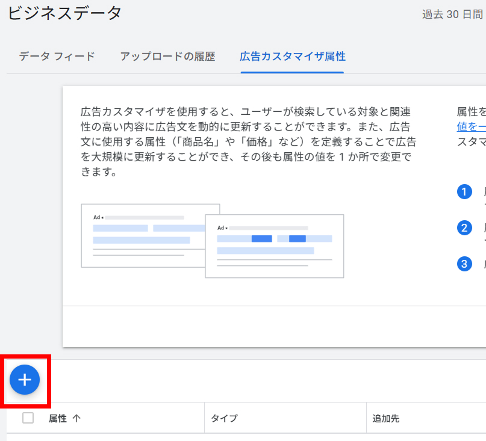
Task: Click the blue step 1 numbered circle
Action: pos(464,193)
